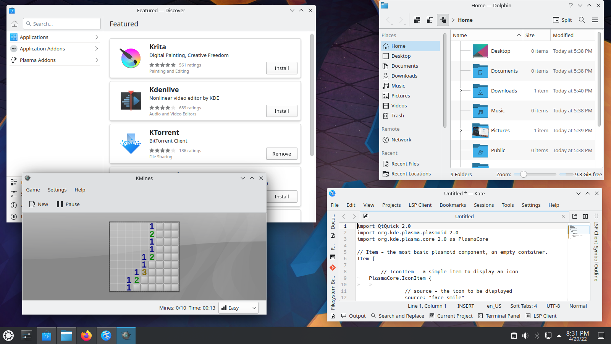Adjust the Dolphin zoom slider
The width and height of the screenshot is (611, 344).
coord(524,174)
